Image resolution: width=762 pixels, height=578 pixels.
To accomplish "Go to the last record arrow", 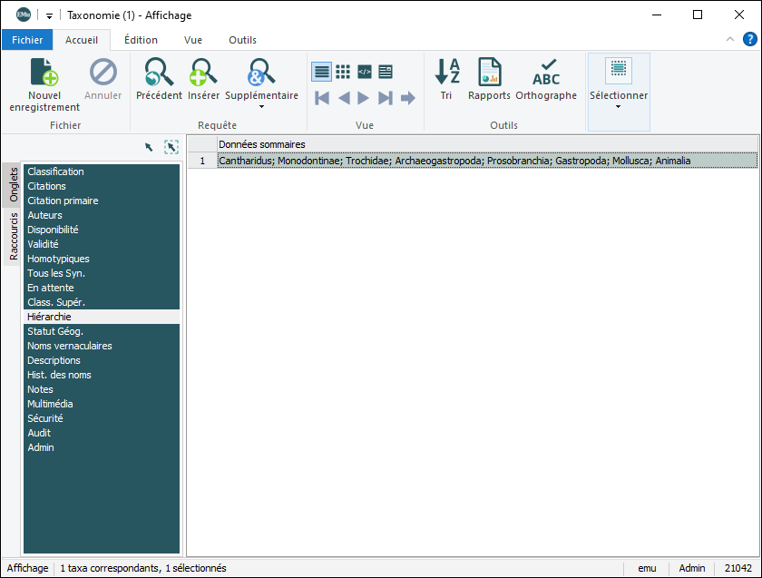I will 386,98.
